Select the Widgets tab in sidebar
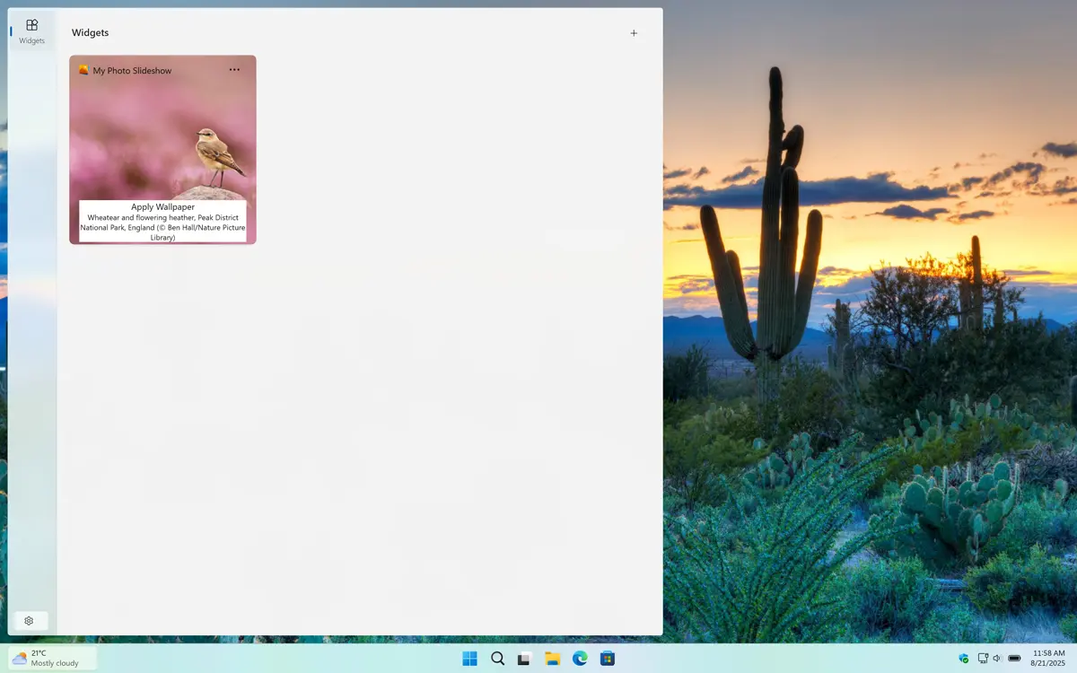This screenshot has height=673, width=1077. pyautogui.click(x=31, y=31)
